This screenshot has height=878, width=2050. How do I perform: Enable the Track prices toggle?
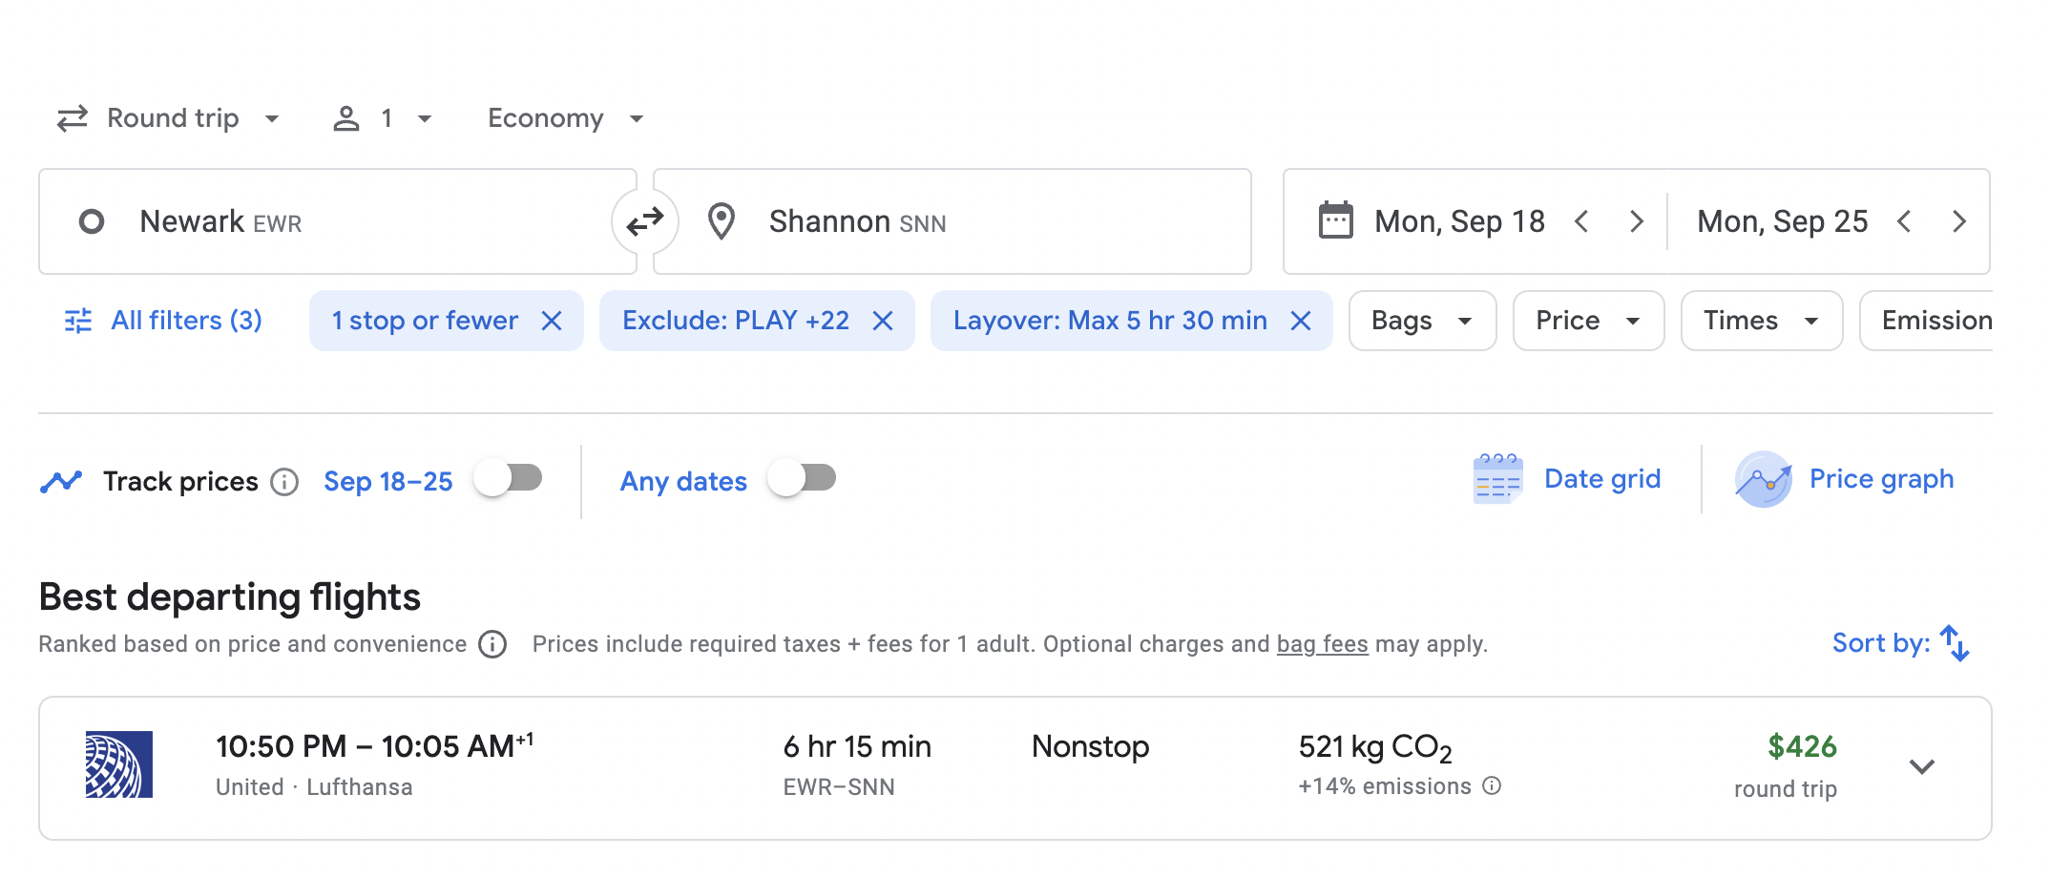click(x=508, y=478)
